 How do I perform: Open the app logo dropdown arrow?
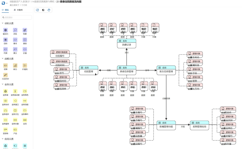click(7, 3)
